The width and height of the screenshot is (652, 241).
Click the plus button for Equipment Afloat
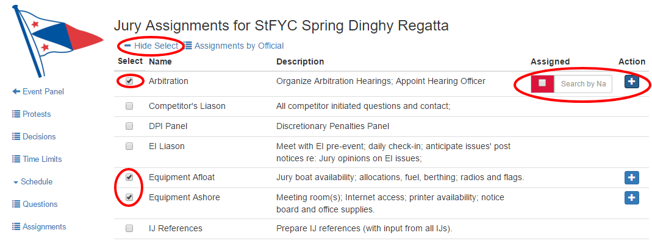[x=632, y=178]
